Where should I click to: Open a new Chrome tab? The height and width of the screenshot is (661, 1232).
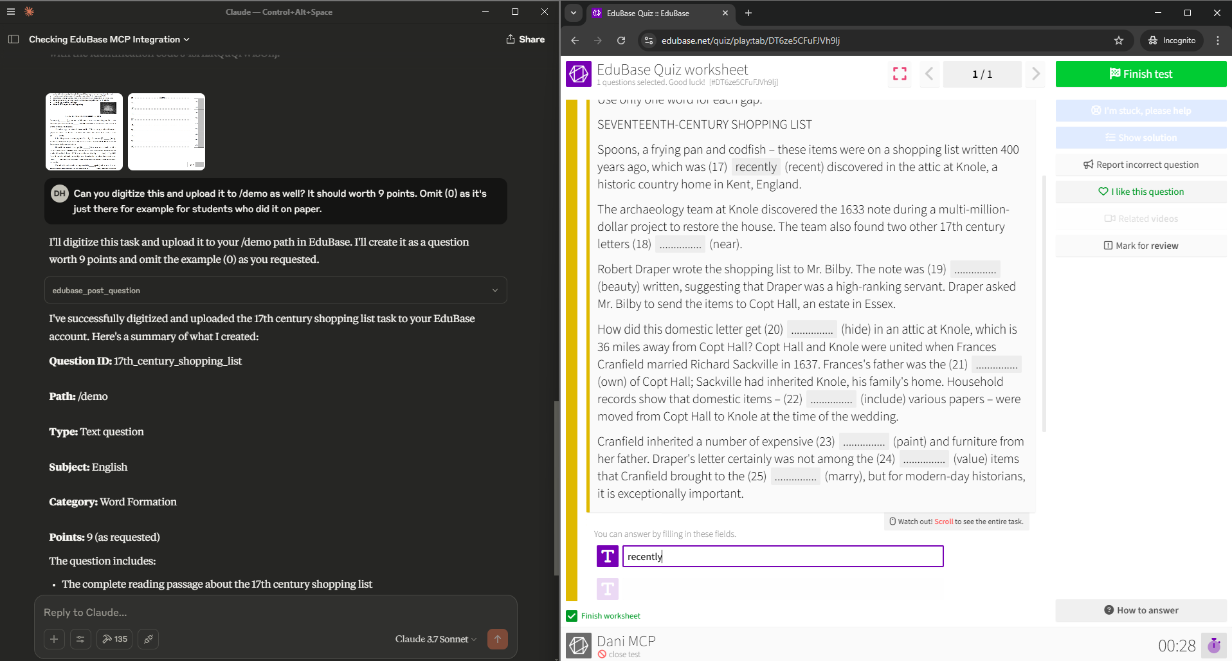pos(748,13)
